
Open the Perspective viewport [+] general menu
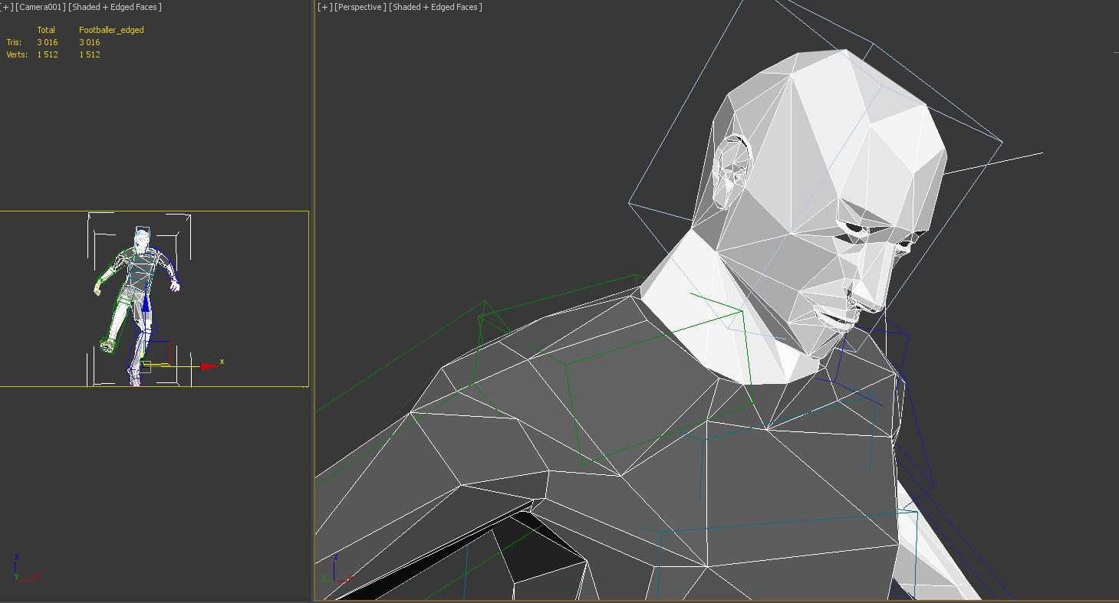pos(325,7)
